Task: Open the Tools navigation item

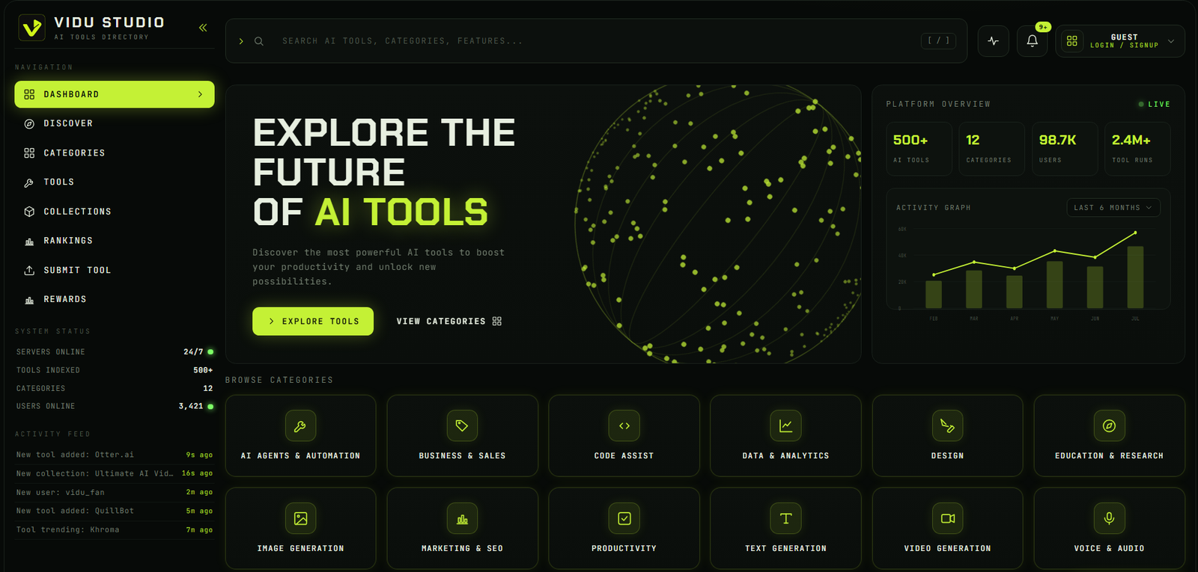Action: pos(115,182)
